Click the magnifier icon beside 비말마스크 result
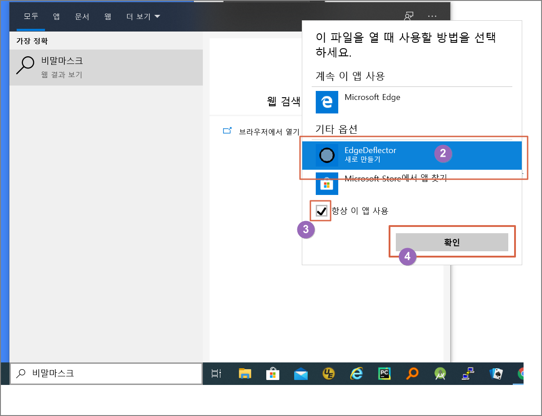The image size is (542, 416). pyautogui.click(x=25, y=65)
